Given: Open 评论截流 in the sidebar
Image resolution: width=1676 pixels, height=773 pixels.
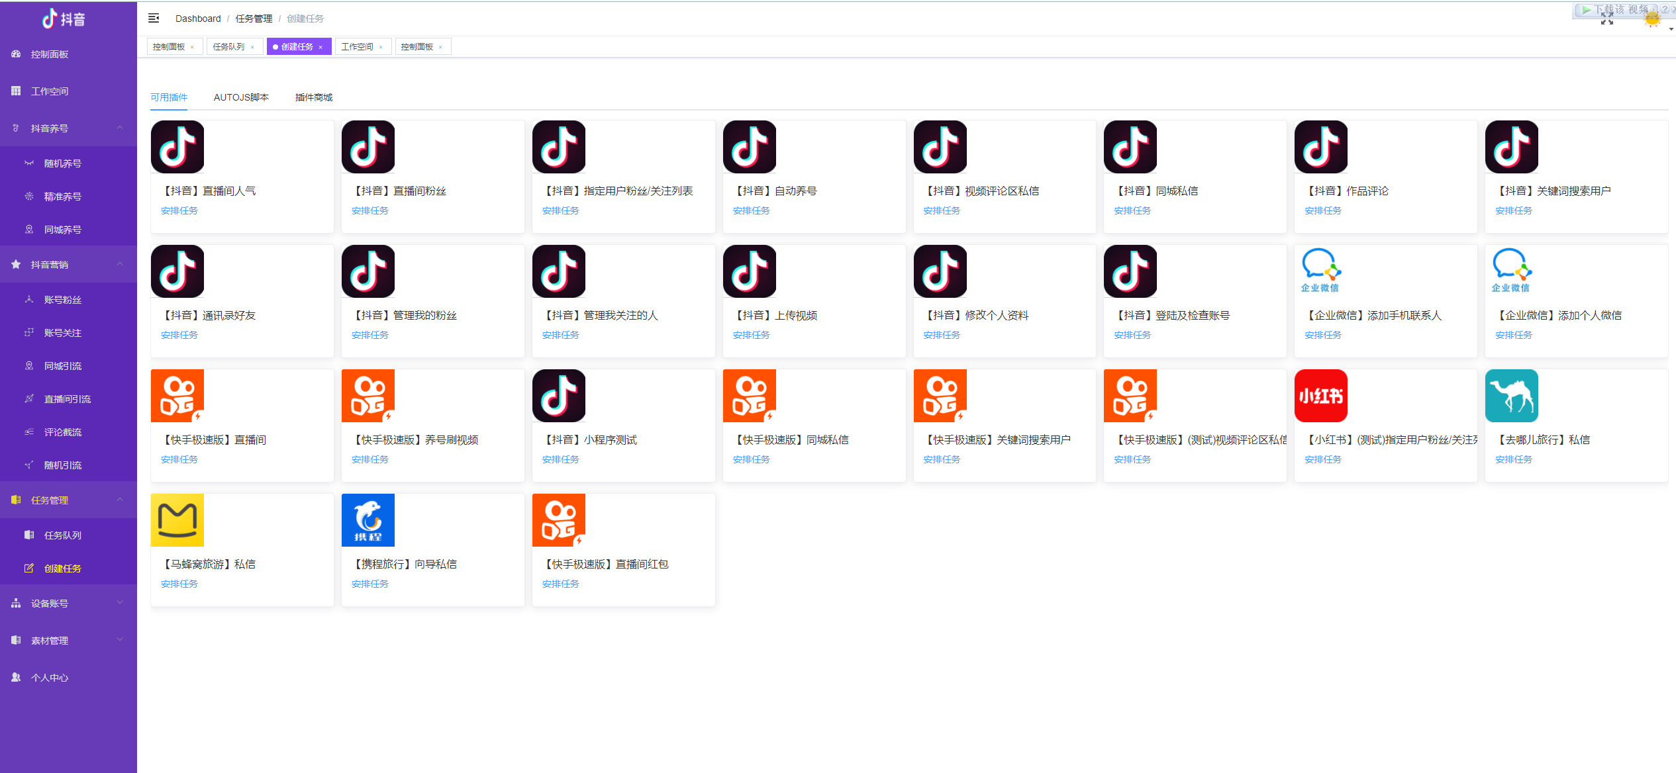Looking at the screenshot, I should [68, 432].
